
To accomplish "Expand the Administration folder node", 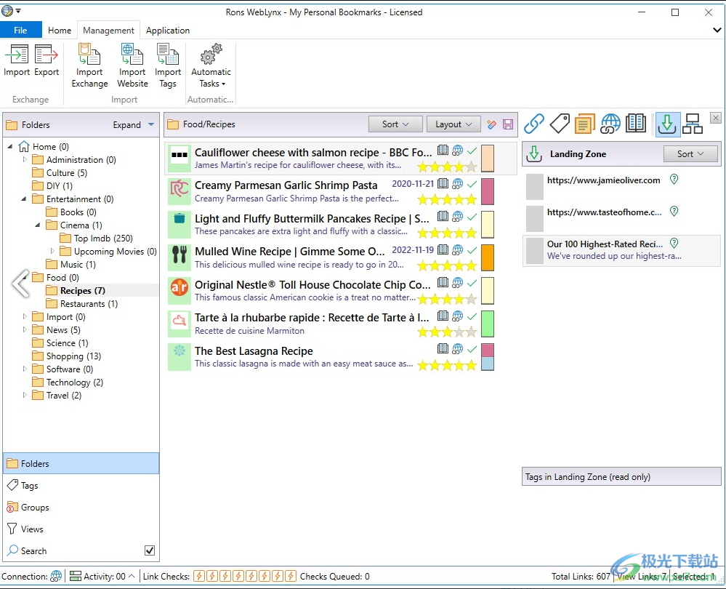I will tap(25, 160).
